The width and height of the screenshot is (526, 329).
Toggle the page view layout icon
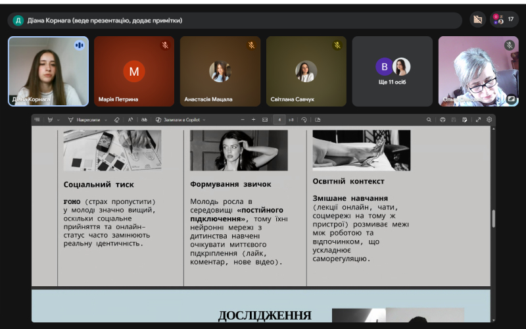pyautogui.click(x=318, y=120)
